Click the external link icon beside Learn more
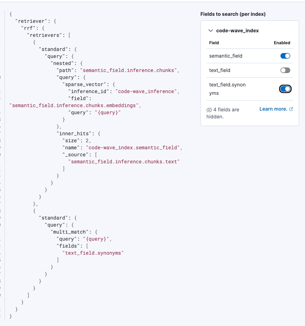The height and width of the screenshot is (326, 305). pos(291,109)
